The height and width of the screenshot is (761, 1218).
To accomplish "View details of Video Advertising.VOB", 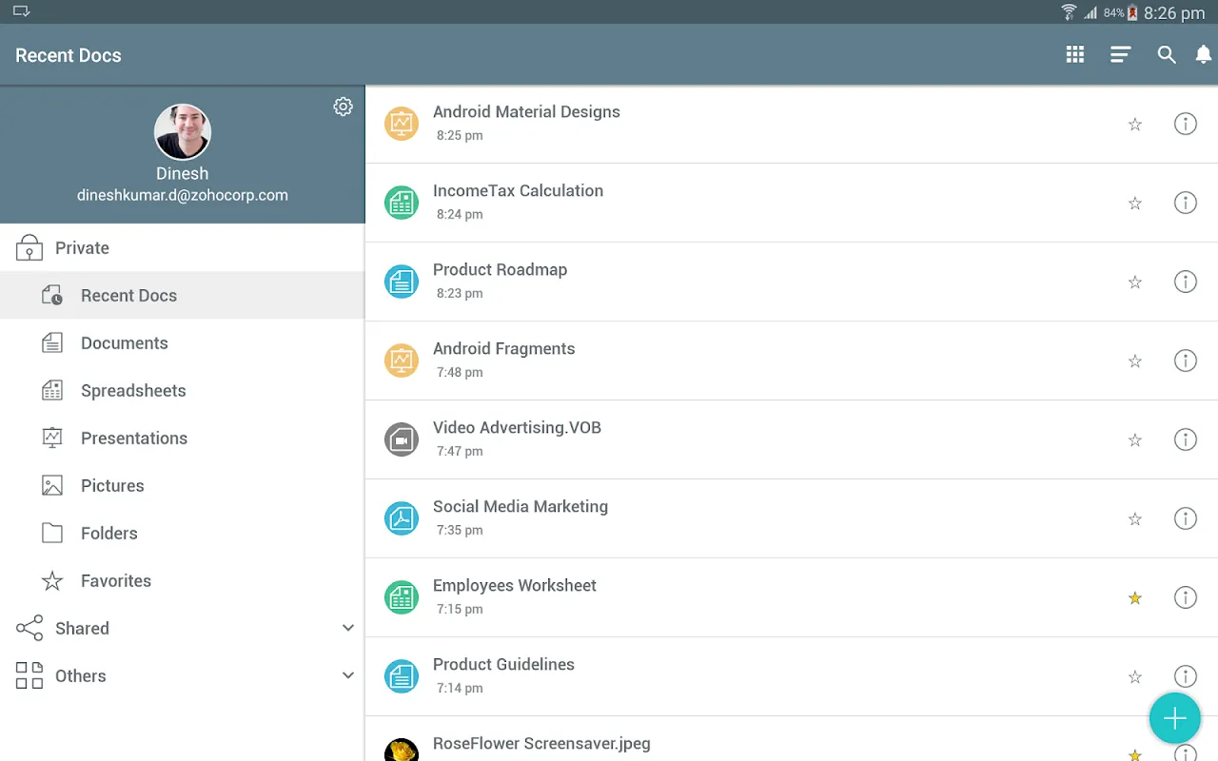I will [1185, 439].
